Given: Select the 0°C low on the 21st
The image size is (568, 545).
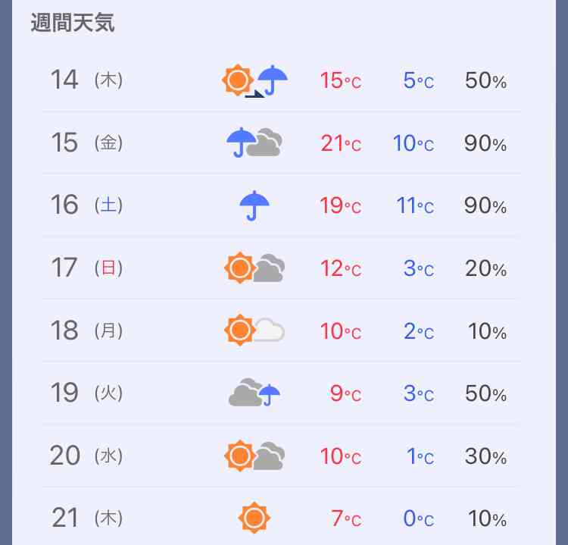Looking at the screenshot, I should click(x=419, y=518).
